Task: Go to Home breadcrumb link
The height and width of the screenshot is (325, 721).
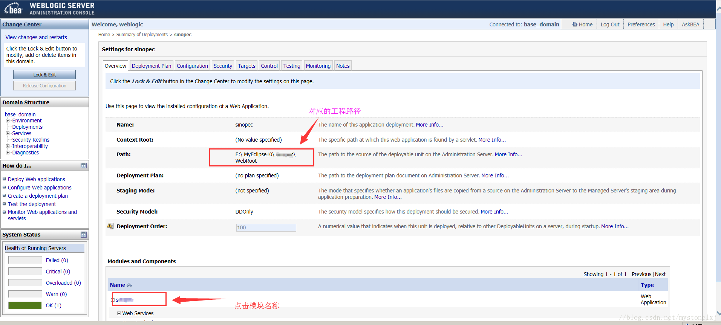Action: pos(104,35)
